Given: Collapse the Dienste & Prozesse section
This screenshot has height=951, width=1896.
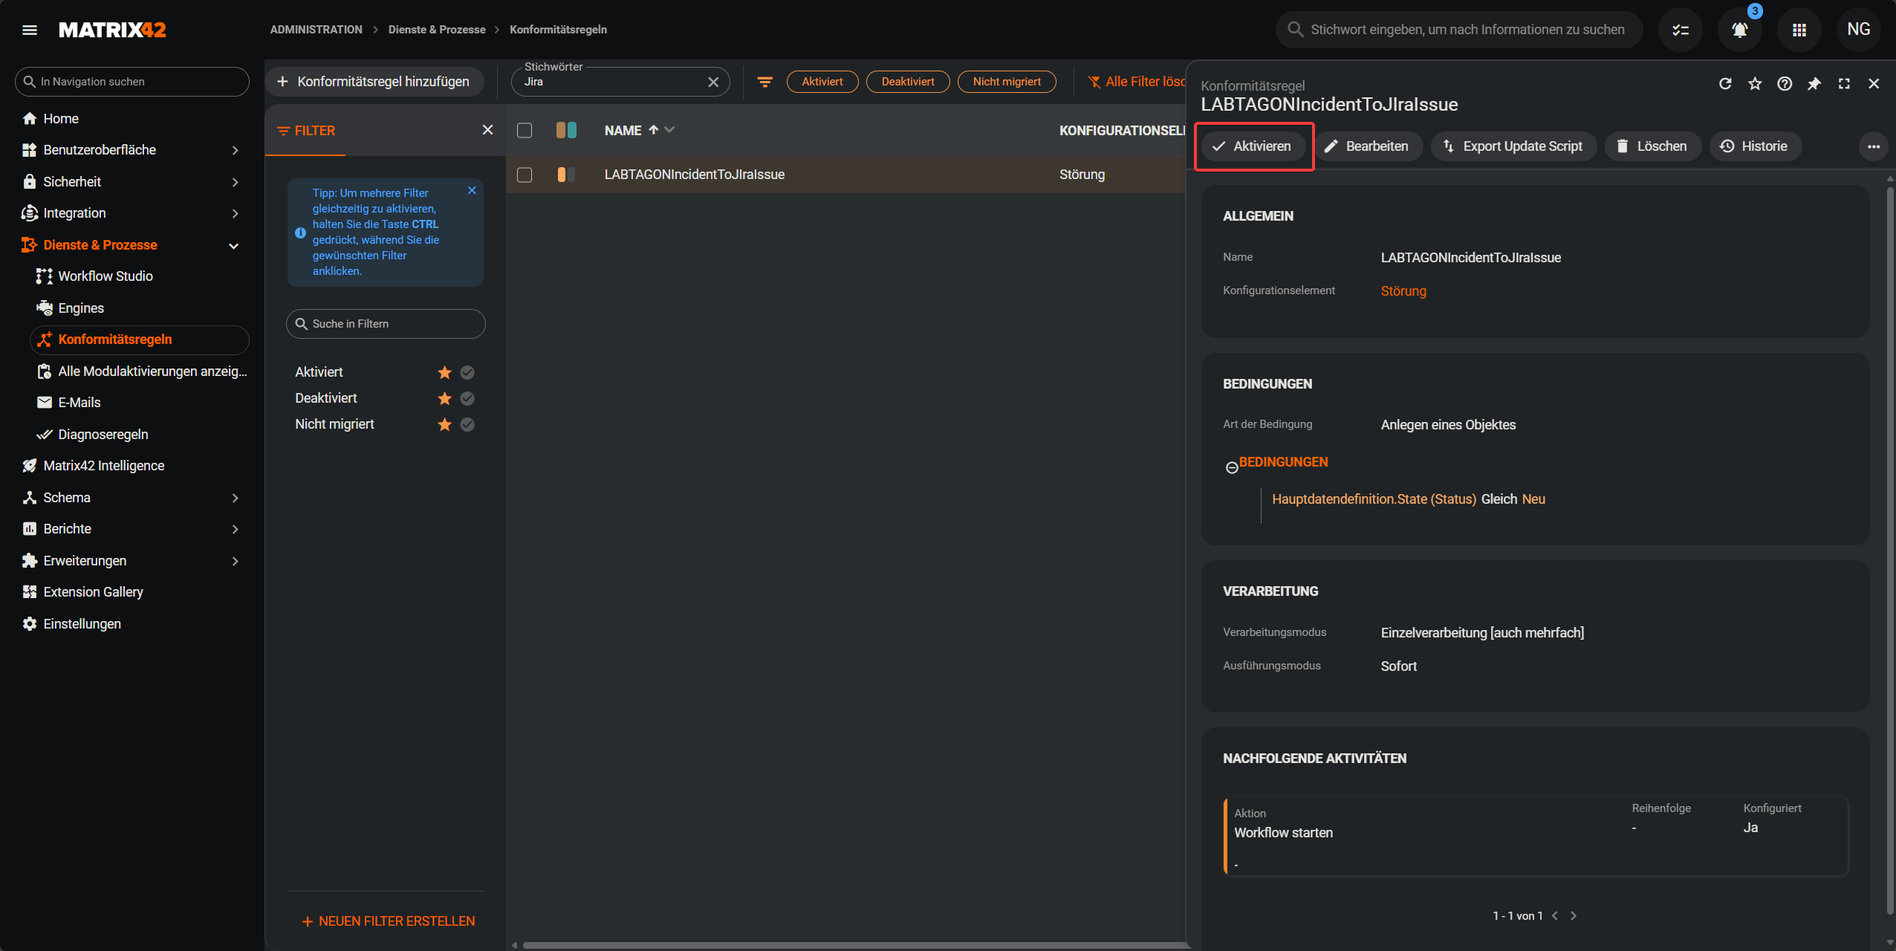Looking at the screenshot, I should pyautogui.click(x=233, y=245).
